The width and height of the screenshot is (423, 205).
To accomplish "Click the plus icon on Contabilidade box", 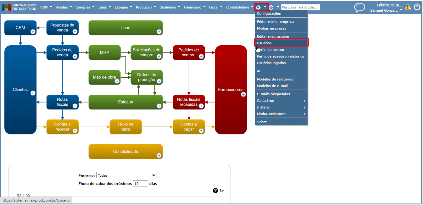I will point(159,155).
